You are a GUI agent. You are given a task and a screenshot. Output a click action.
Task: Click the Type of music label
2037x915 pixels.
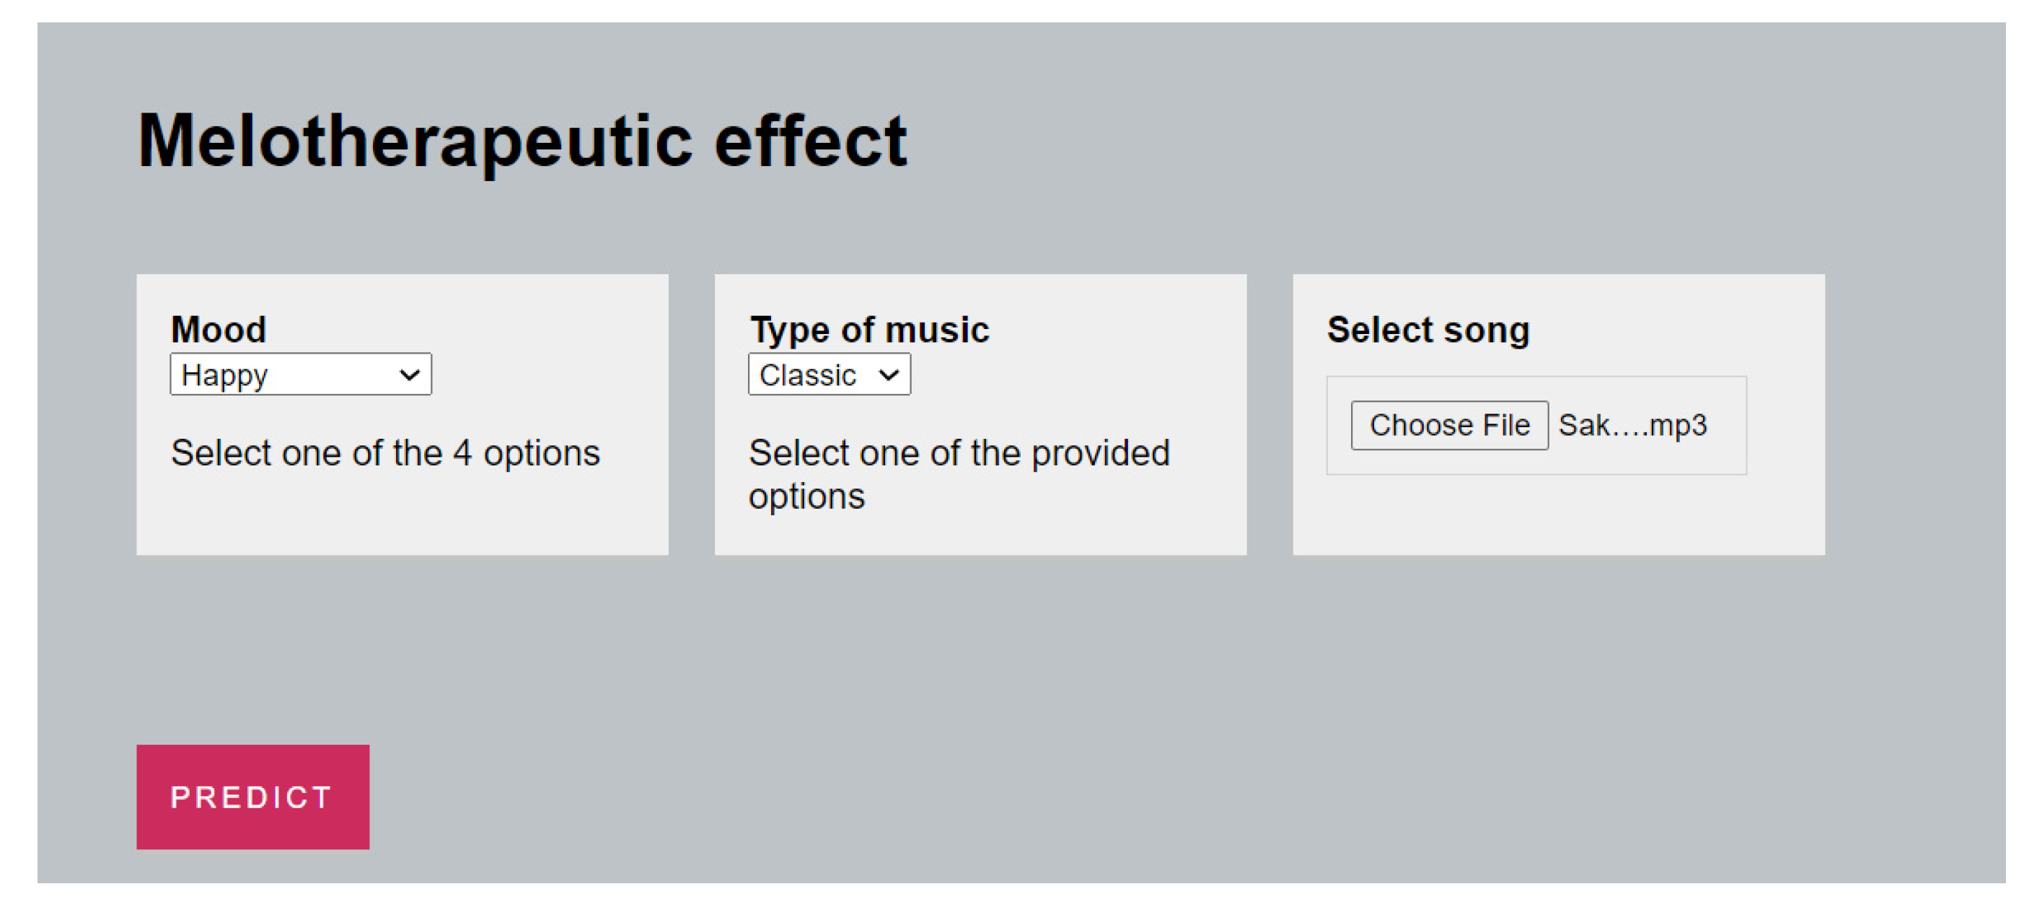pos(869,330)
